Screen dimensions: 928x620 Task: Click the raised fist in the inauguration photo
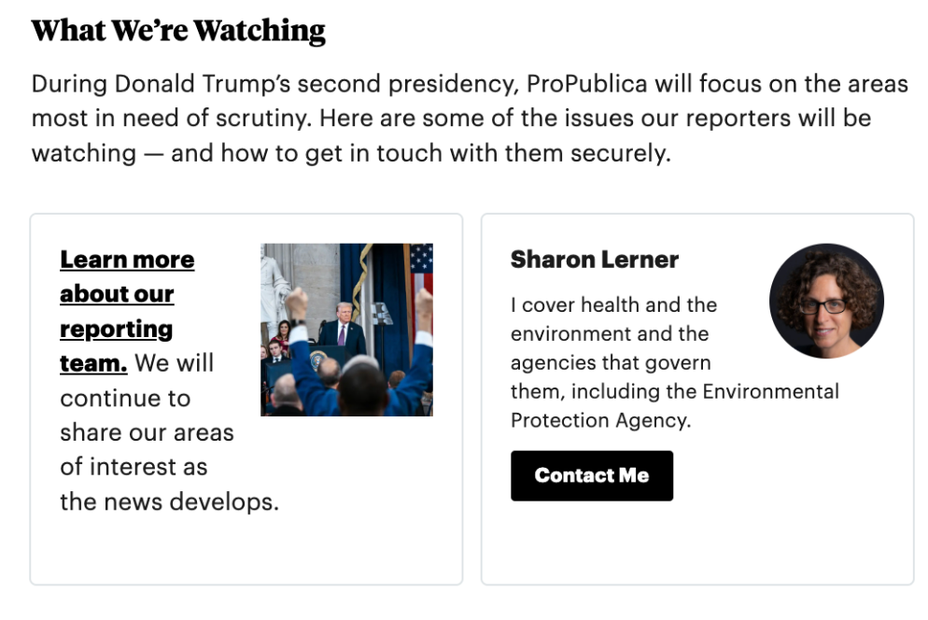tap(297, 303)
